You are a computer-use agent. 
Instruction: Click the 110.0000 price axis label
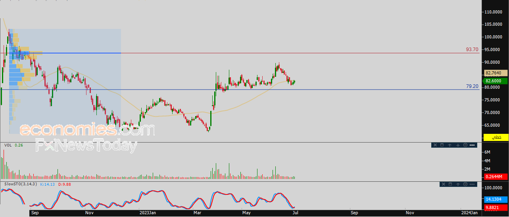coord(494,12)
